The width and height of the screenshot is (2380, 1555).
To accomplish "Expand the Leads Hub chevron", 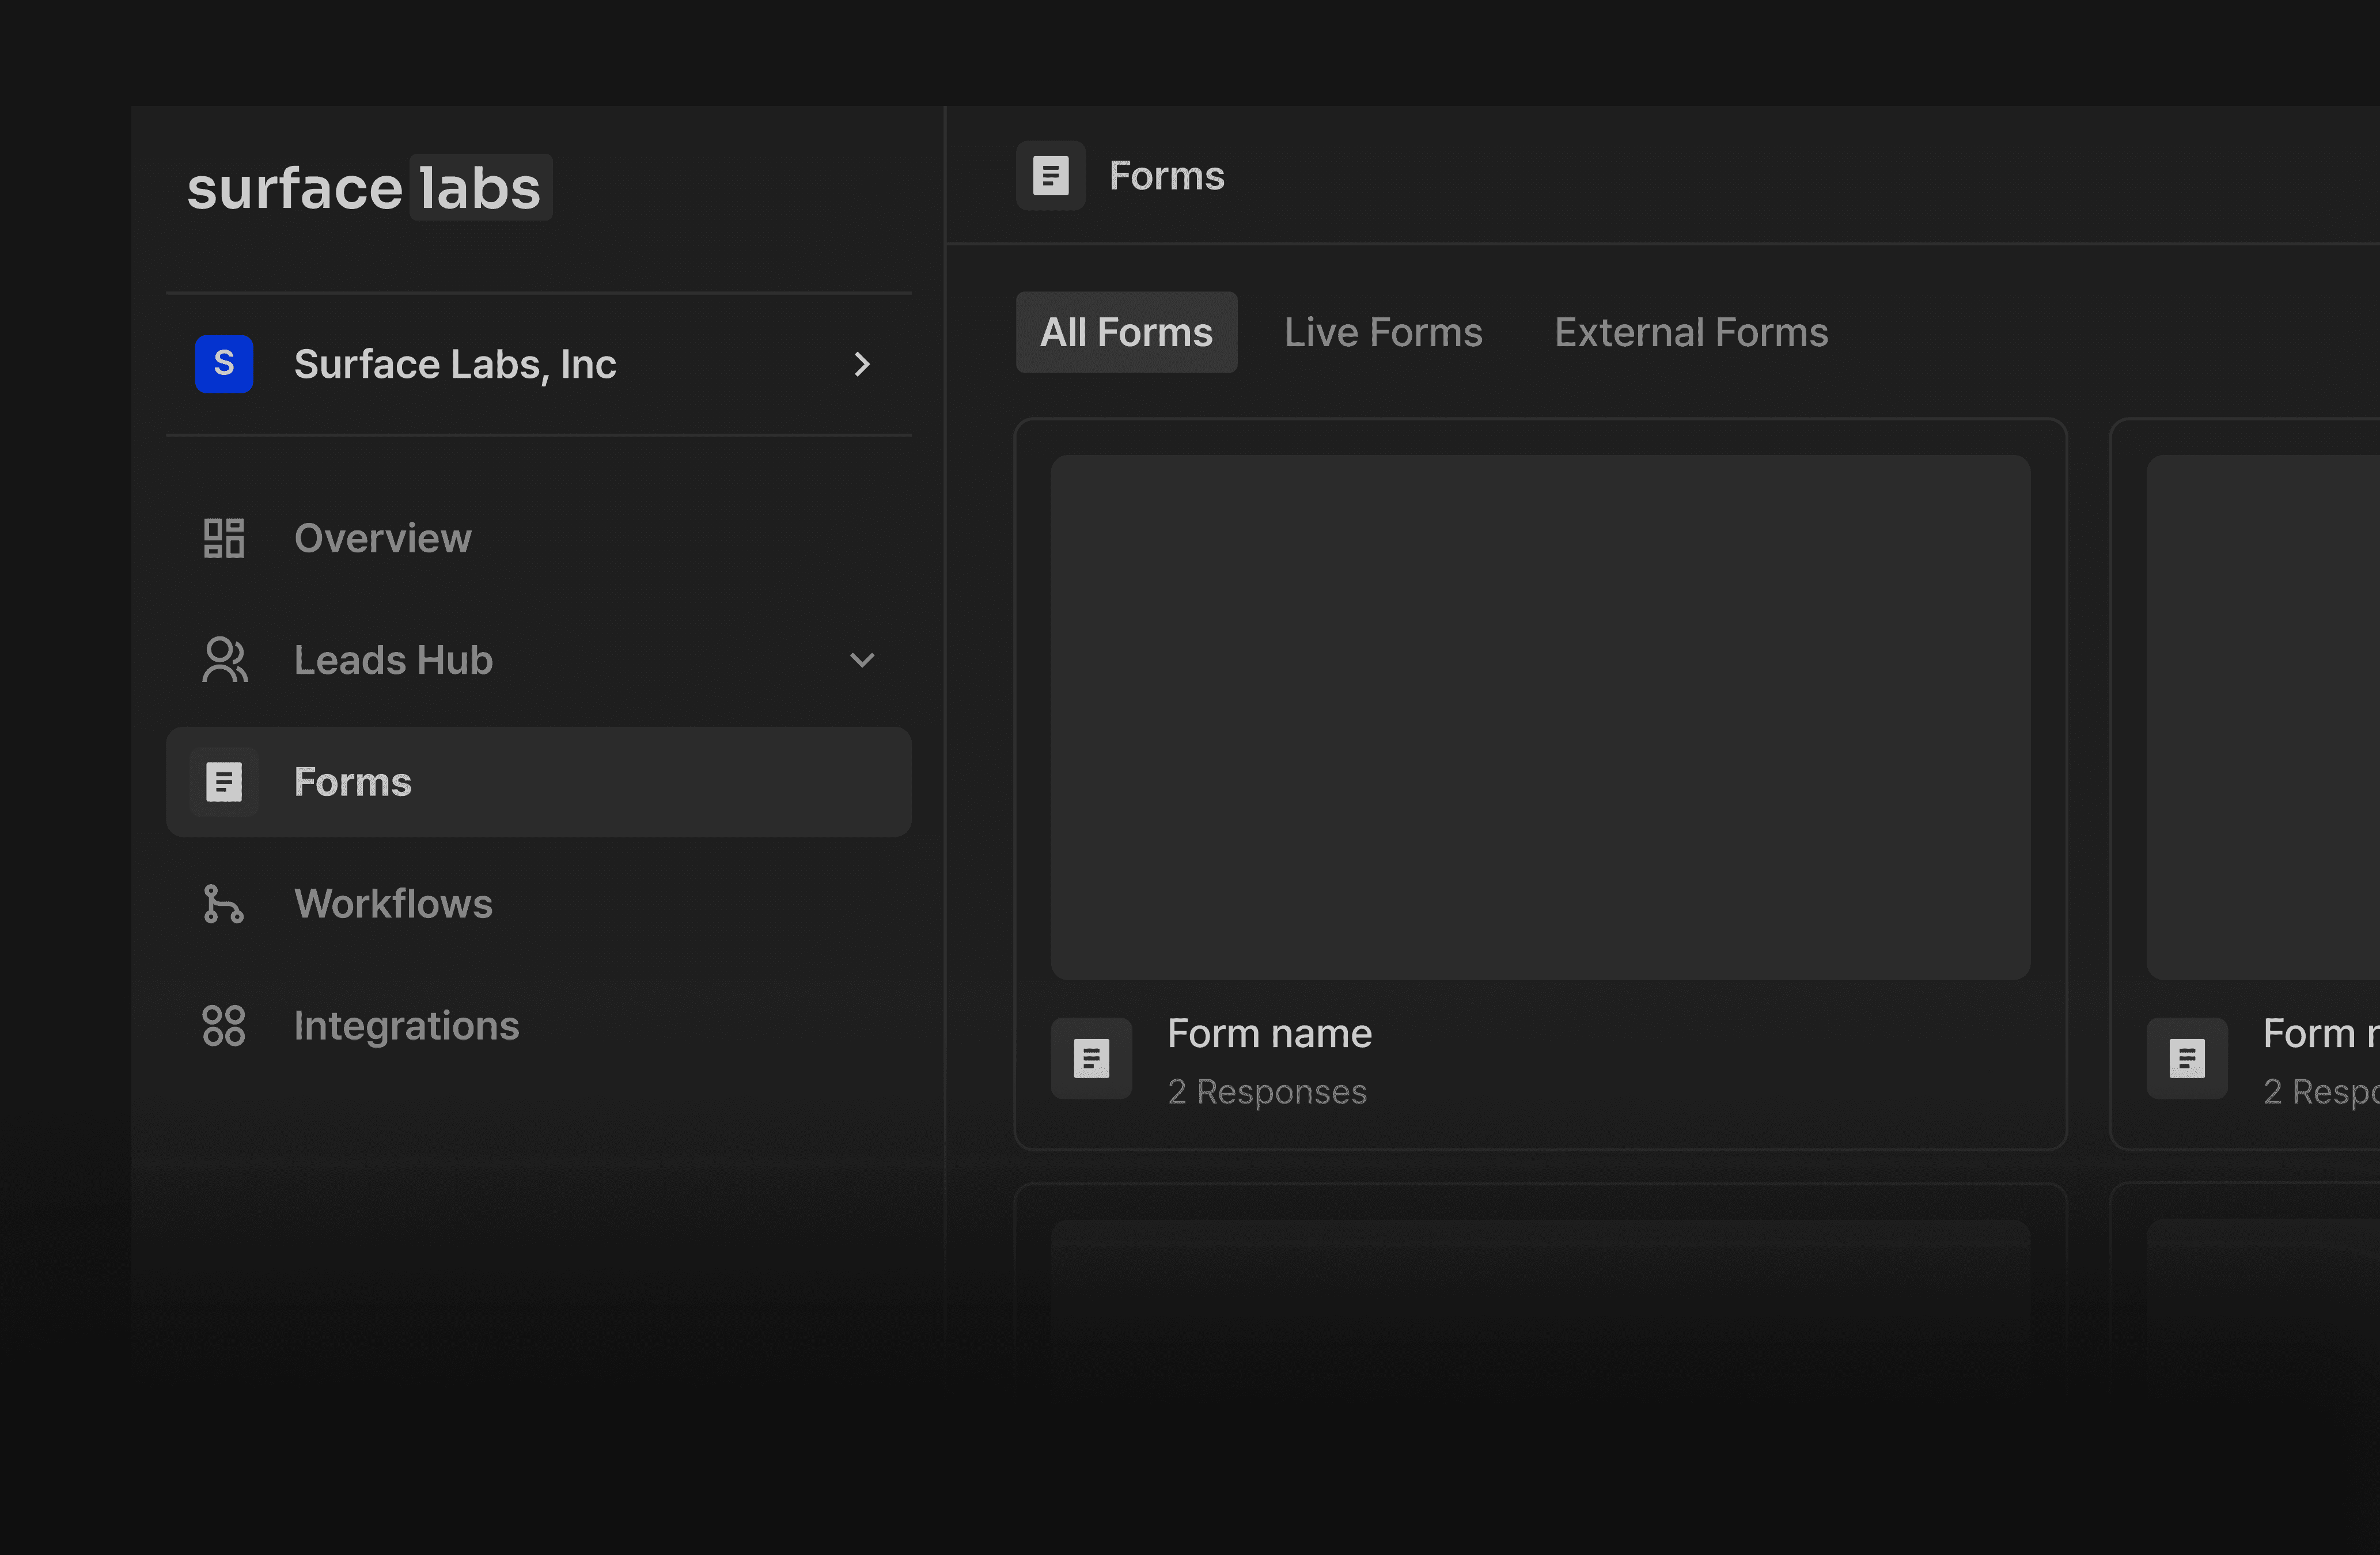I will [862, 660].
